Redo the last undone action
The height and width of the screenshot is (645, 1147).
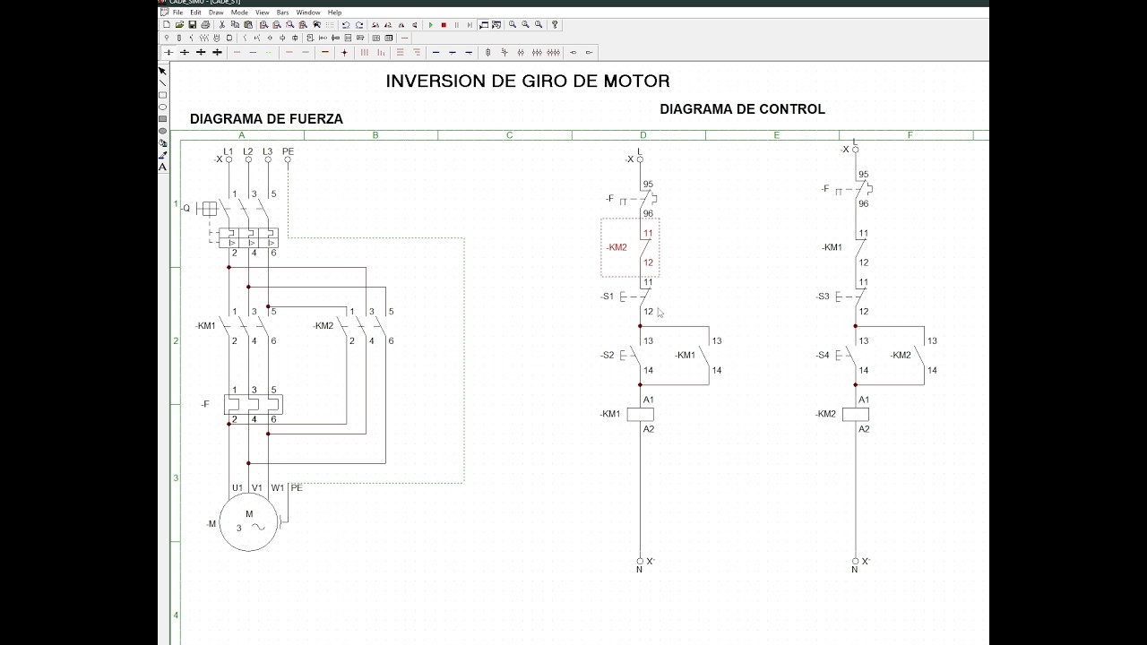coord(359,25)
